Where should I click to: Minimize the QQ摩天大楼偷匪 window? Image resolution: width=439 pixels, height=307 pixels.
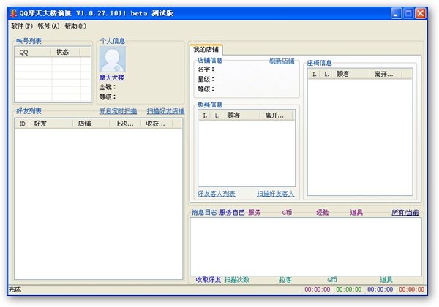396,13
